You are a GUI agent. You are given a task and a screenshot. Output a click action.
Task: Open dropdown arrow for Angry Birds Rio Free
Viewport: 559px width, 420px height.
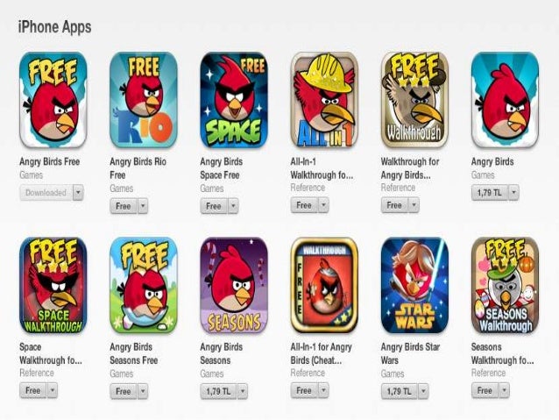pos(143,206)
